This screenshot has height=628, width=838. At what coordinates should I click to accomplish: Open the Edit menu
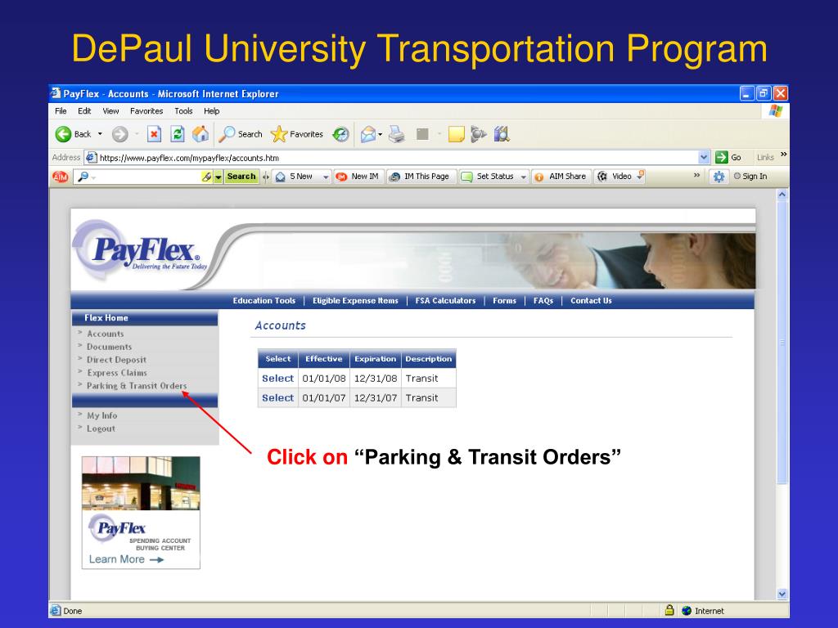pos(84,111)
